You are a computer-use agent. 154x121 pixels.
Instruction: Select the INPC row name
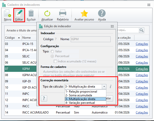click(26, 94)
